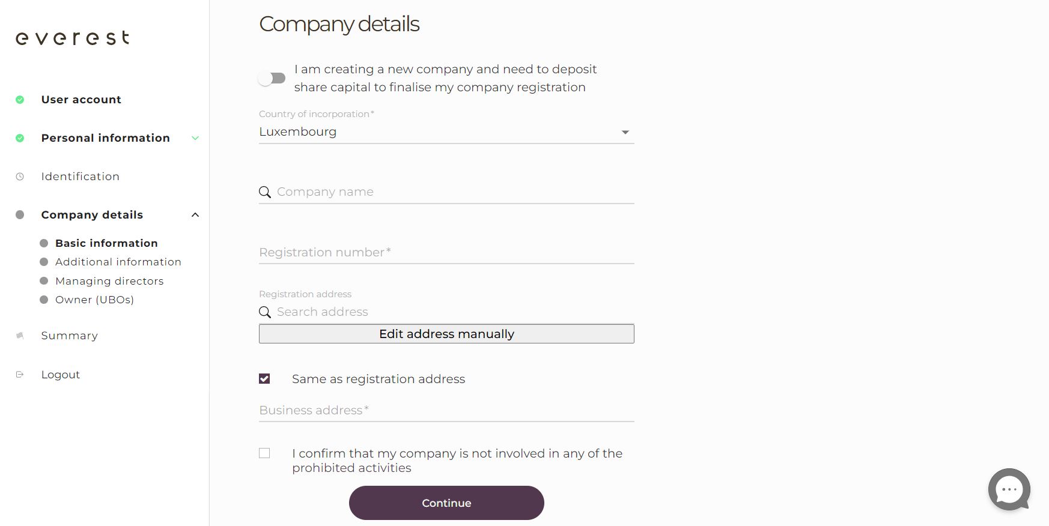
Task: Click the everest logo
Action: point(72,38)
